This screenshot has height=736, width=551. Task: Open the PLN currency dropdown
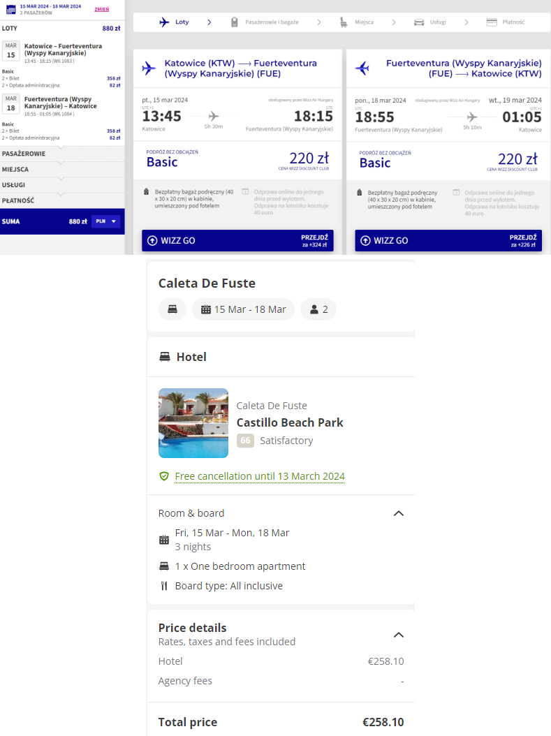click(106, 221)
